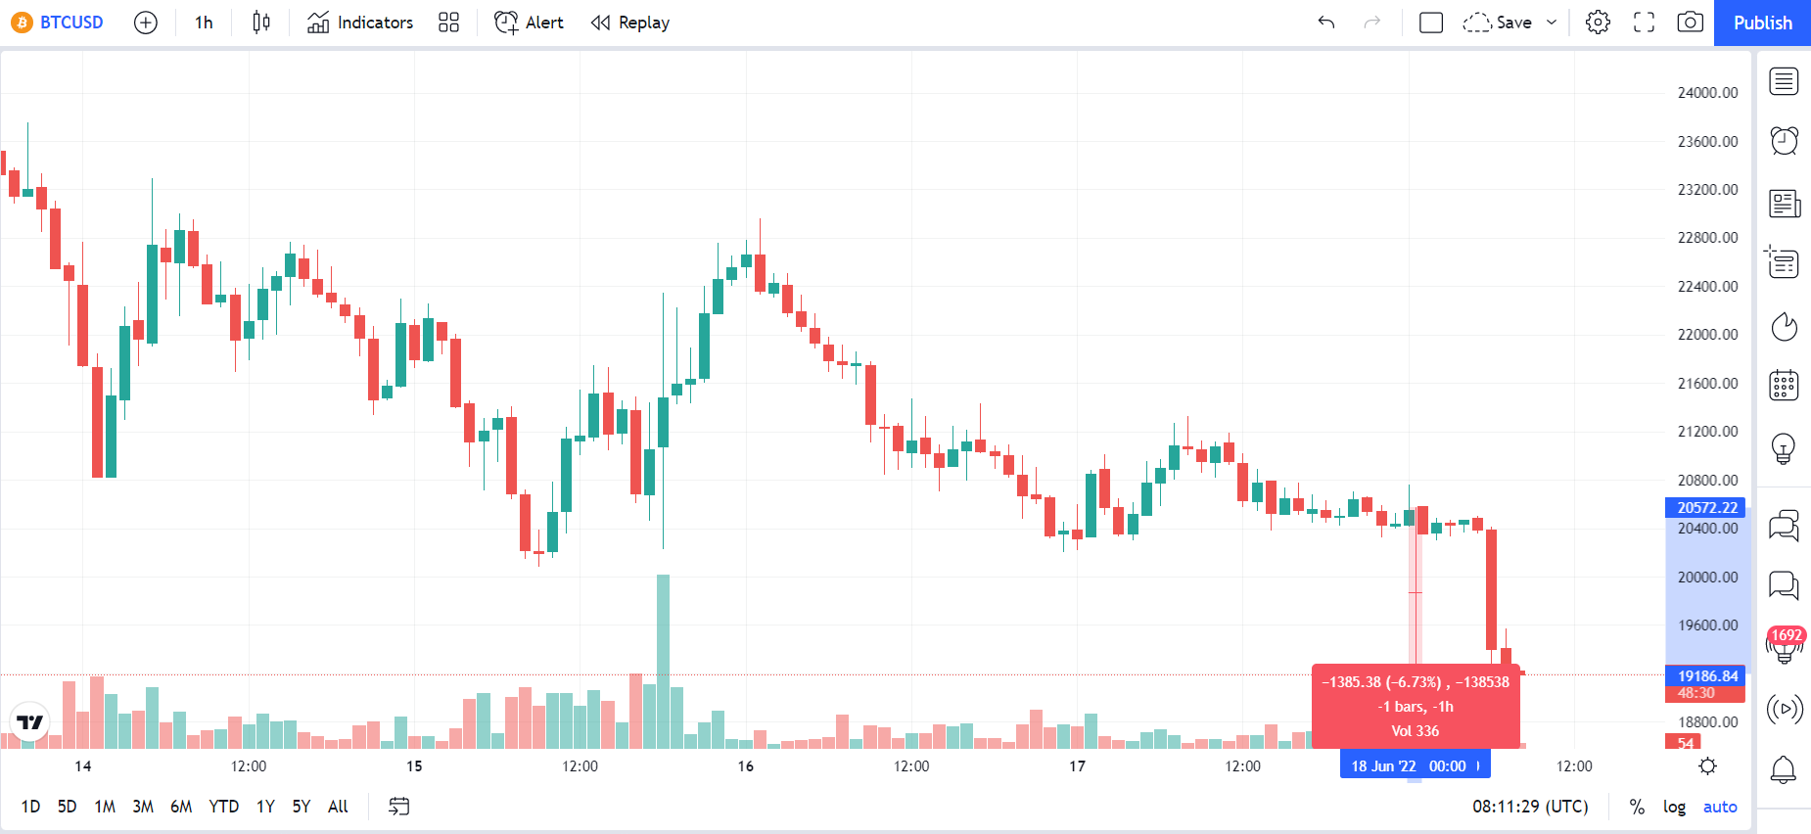Open the BTCUSD symbol search field
The height and width of the screenshot is (834, 1811).
click(59, 23)
